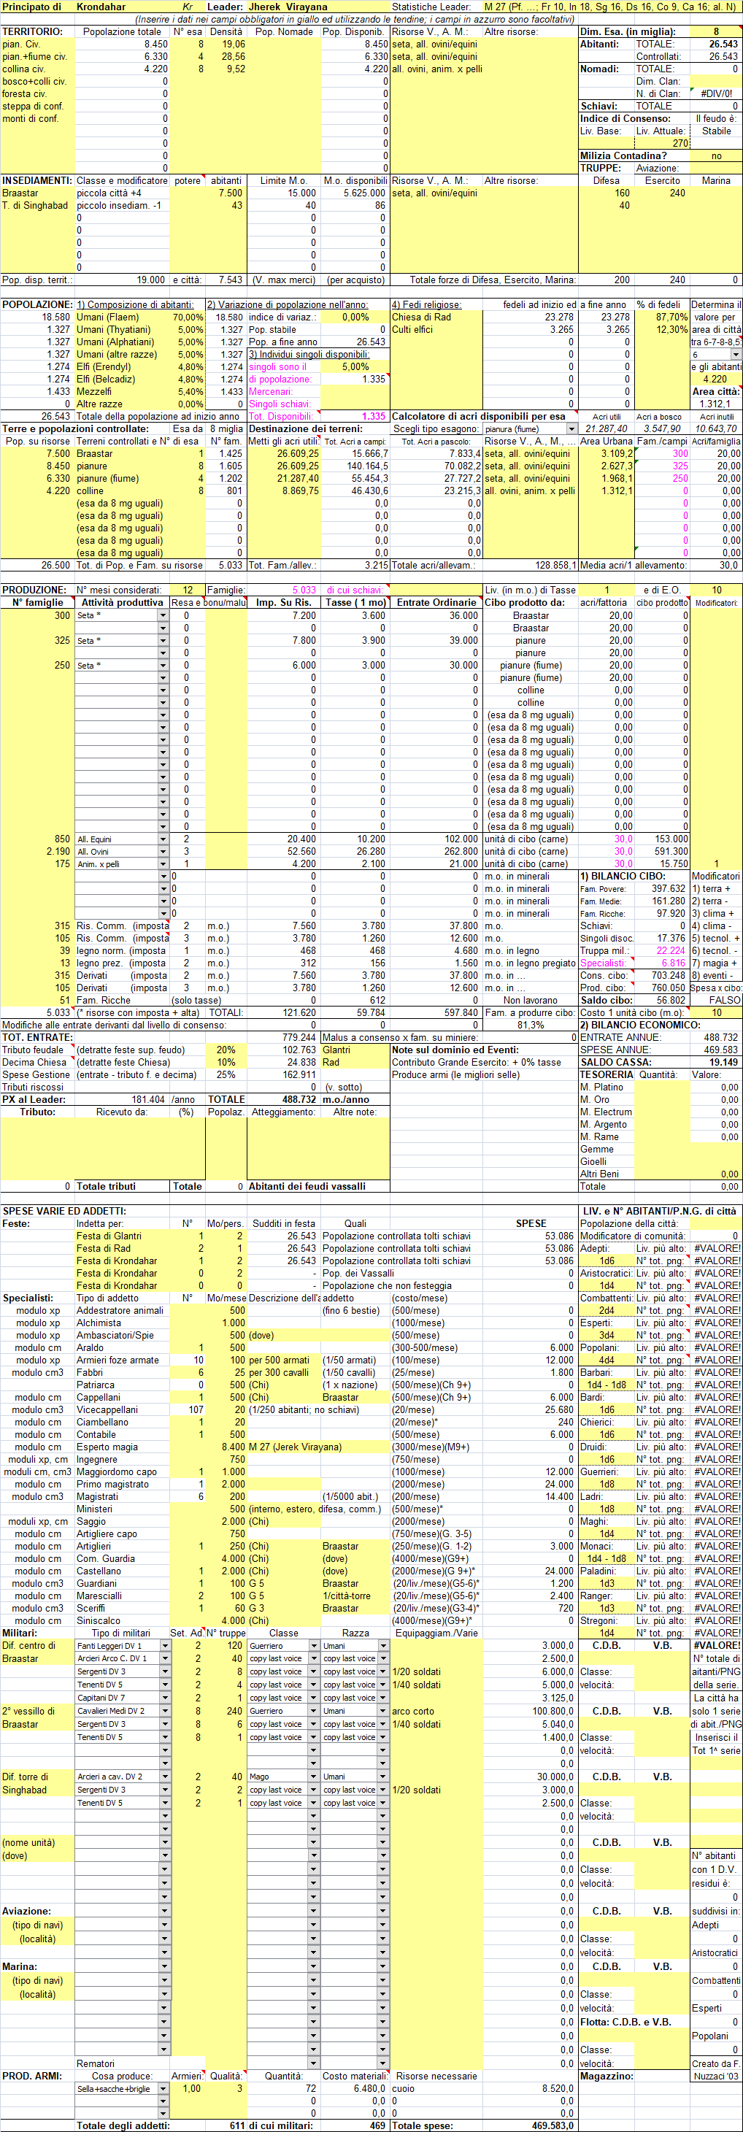Open the 'Scegli tipo esagono' pianura (fiume) dropdown
The width and height of the screenshot is (743, 2132).
(x=571, y=428)
